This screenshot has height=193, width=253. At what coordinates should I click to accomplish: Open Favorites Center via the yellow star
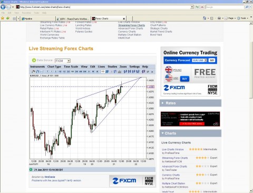pos(3,18)
